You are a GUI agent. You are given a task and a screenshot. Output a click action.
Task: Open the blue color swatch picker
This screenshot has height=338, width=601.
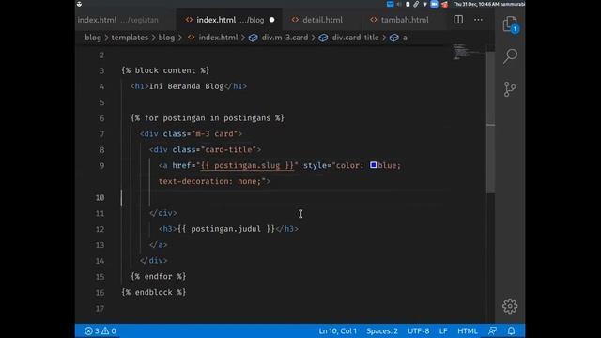click(374, 165)
